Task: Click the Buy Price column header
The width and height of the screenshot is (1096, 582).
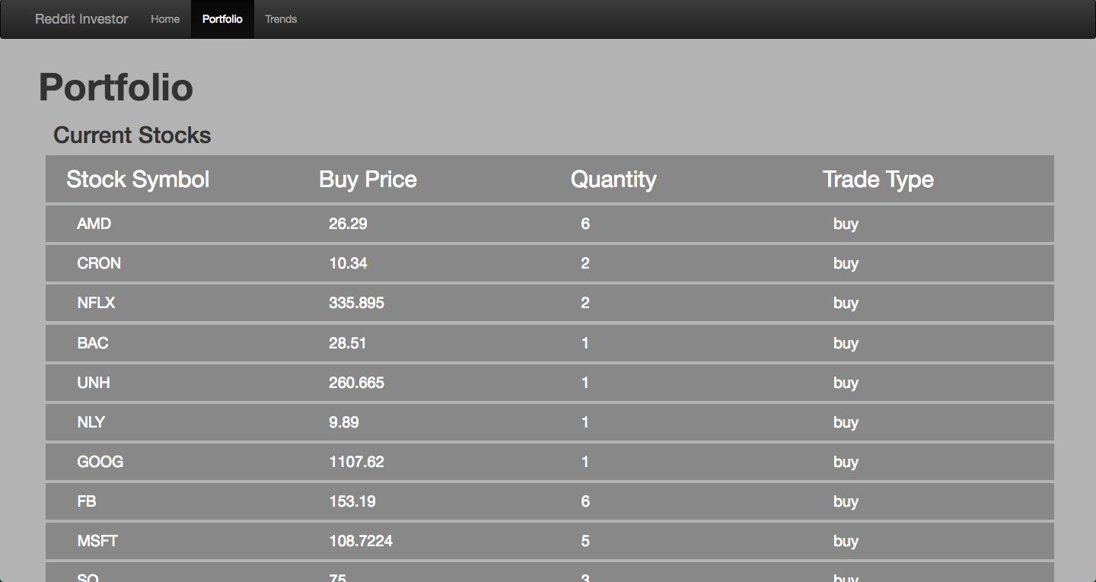Action: click(x=368, y=180)
